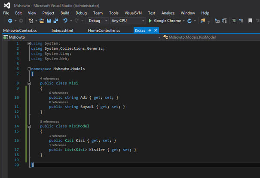Open the Project menu

pos(48,13)
